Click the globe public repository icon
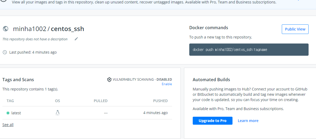 (6, 29)
